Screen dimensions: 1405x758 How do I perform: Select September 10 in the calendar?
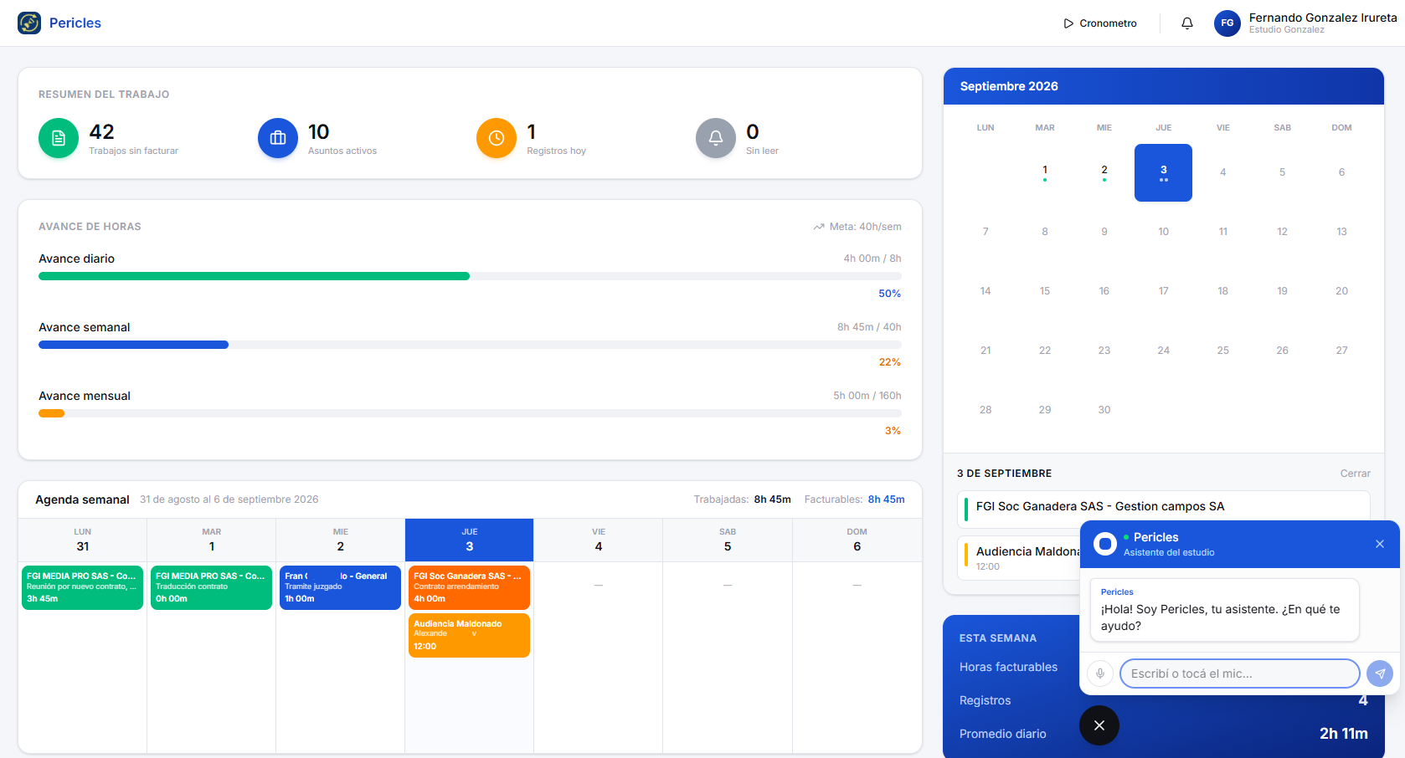1163,232
